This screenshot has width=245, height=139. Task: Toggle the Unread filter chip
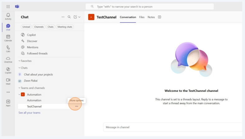tap(26, 27)
